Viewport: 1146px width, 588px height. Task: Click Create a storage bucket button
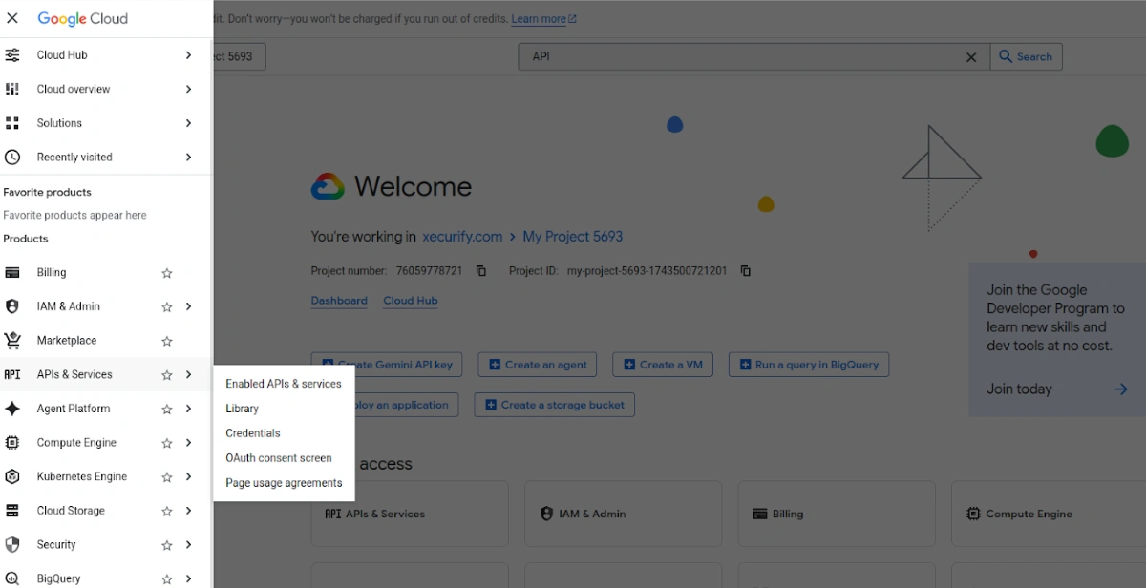click(x=555, y=405)
